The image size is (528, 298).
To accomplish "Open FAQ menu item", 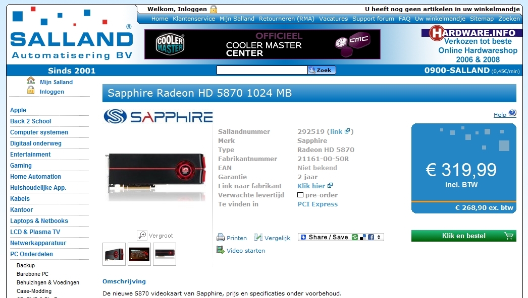I will pyautogui.click(x=404, y=19).
